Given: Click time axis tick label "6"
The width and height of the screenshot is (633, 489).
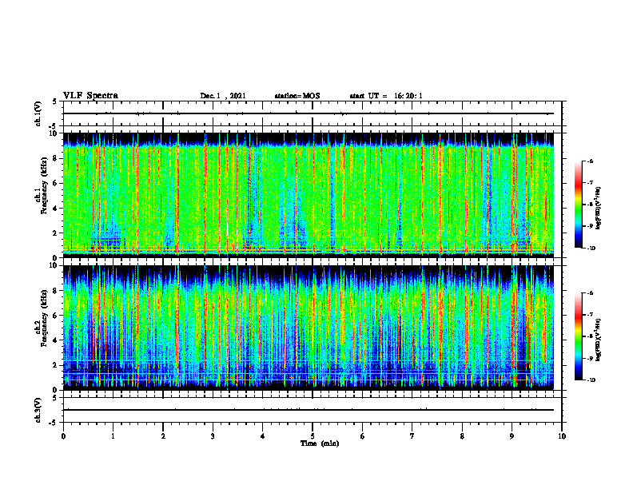Looking at the screenshot, I should coord(363,436).
